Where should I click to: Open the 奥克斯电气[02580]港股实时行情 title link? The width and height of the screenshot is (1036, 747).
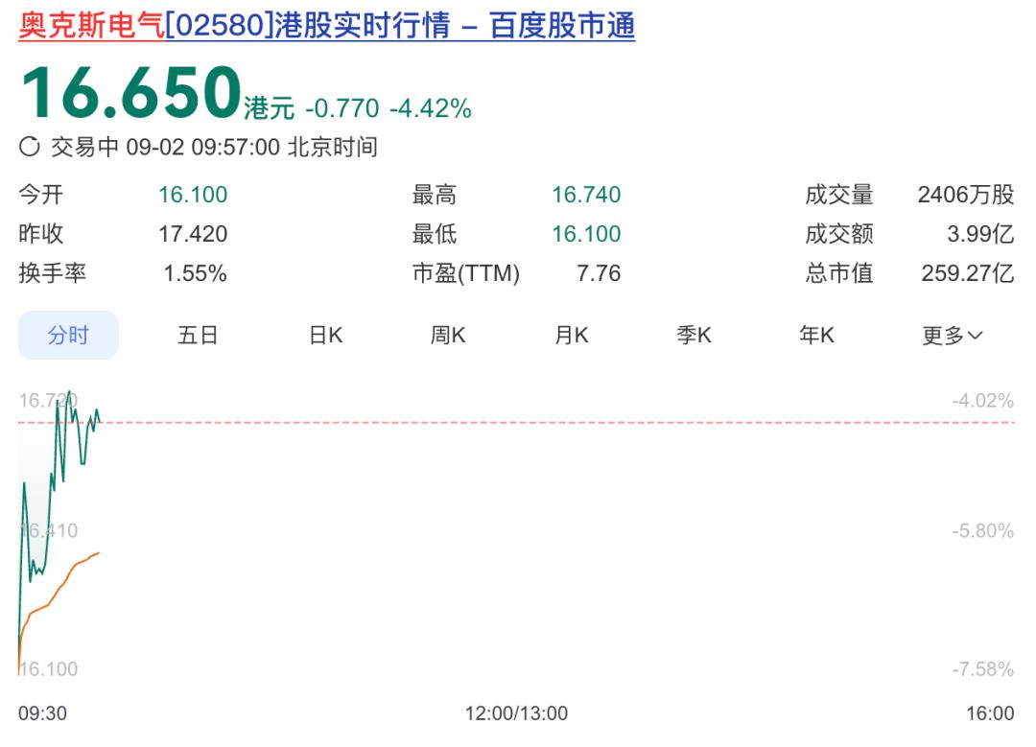[x=326, y=25]
